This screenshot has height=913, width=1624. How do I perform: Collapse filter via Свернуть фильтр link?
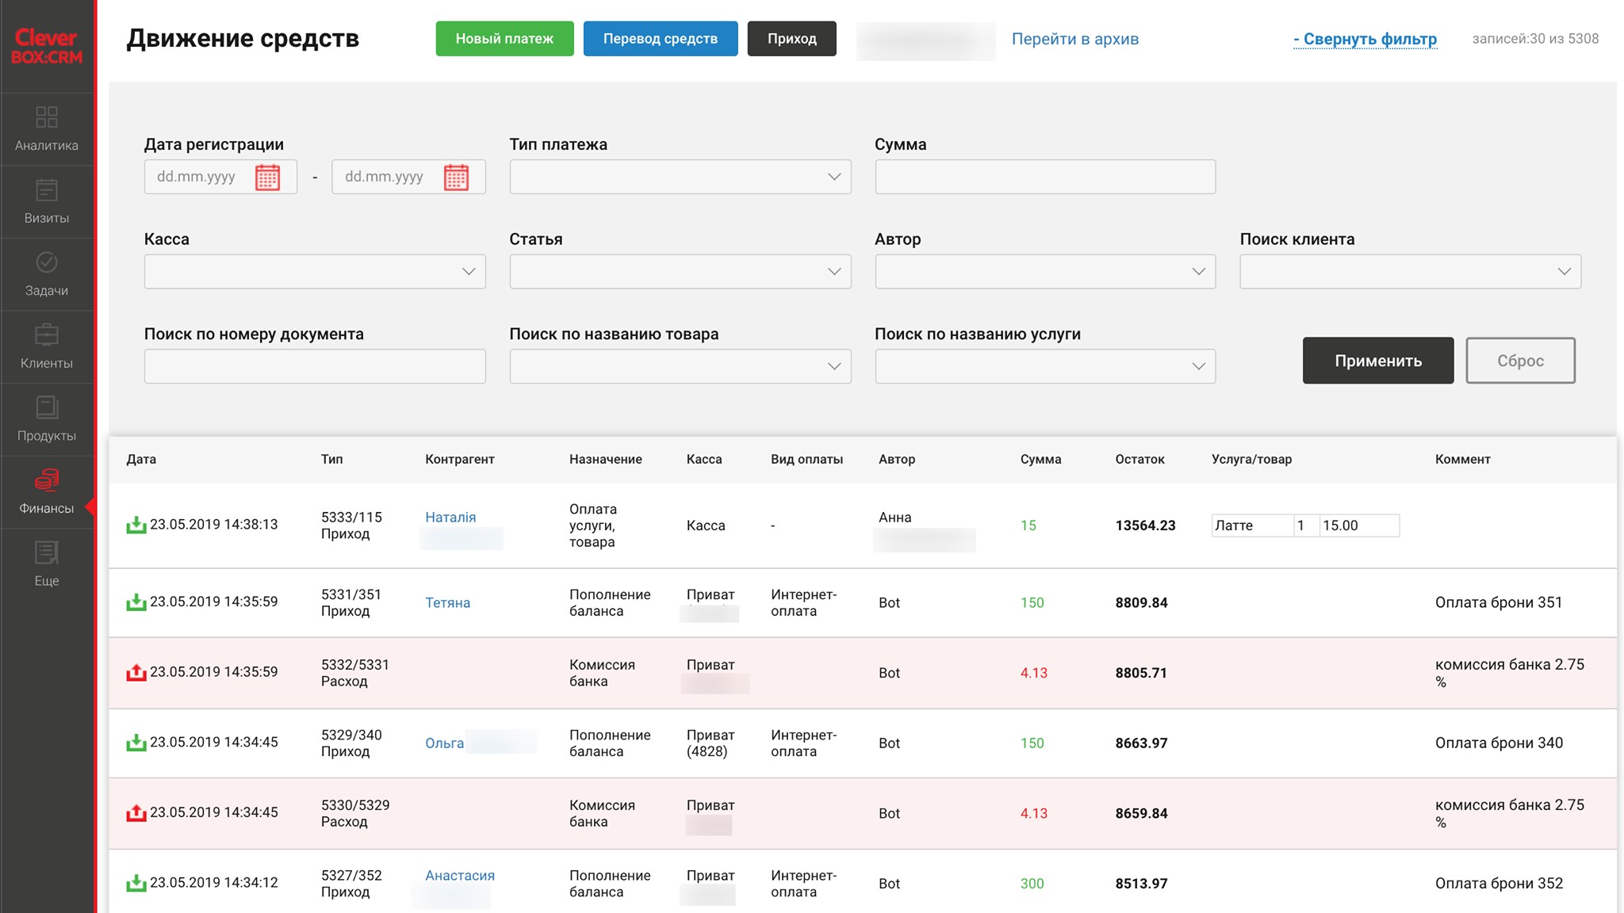point(1365,39)
